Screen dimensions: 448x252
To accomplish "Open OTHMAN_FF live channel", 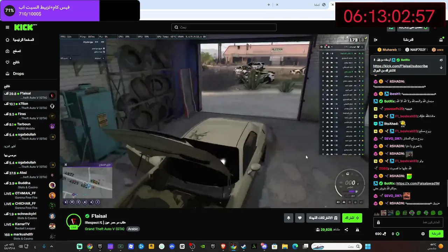I will click(29, 195).
